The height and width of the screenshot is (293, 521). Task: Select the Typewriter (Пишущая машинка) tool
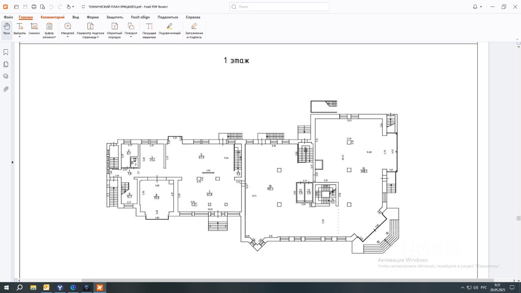(x=149, y=31)
